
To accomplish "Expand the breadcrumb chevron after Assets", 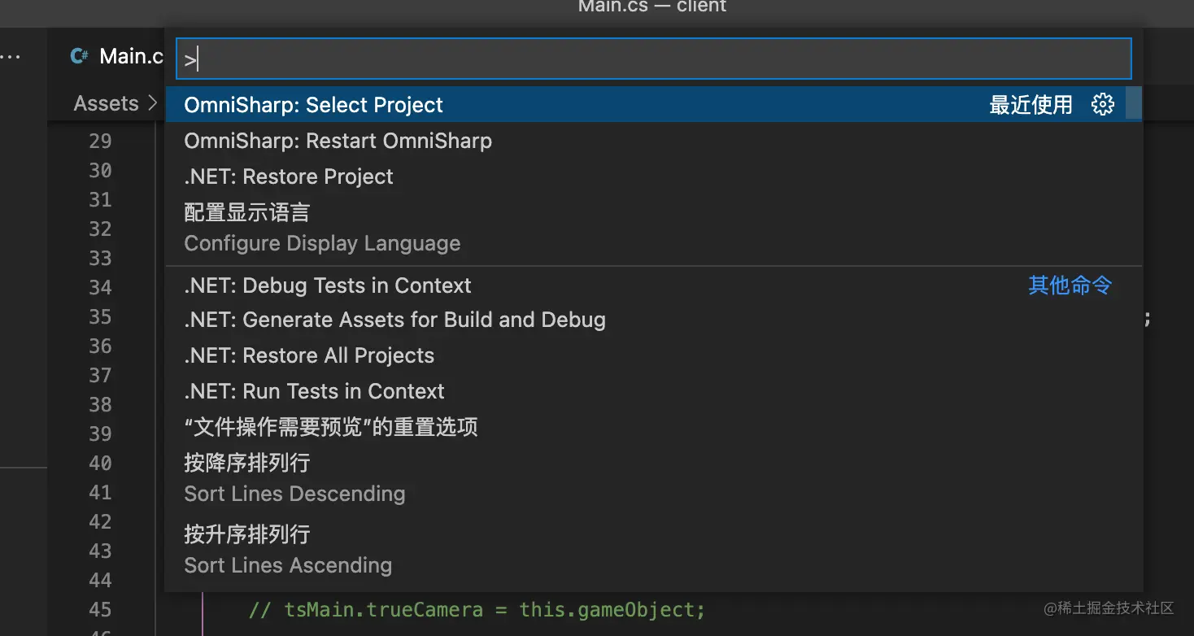I will tap(152, 103).
